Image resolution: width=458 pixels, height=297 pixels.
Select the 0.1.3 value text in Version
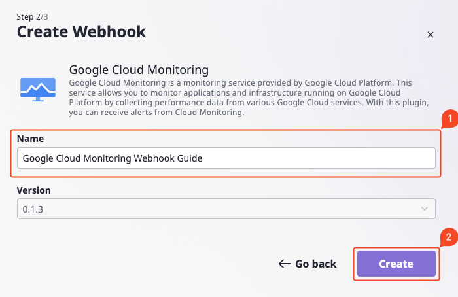point(33,209)
